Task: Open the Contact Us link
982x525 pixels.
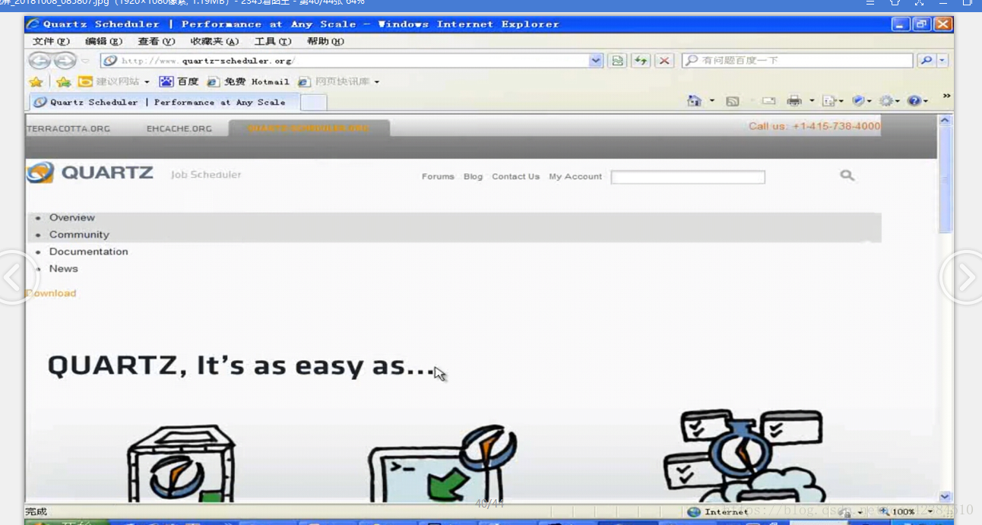Action: click(x=515, y=176)
